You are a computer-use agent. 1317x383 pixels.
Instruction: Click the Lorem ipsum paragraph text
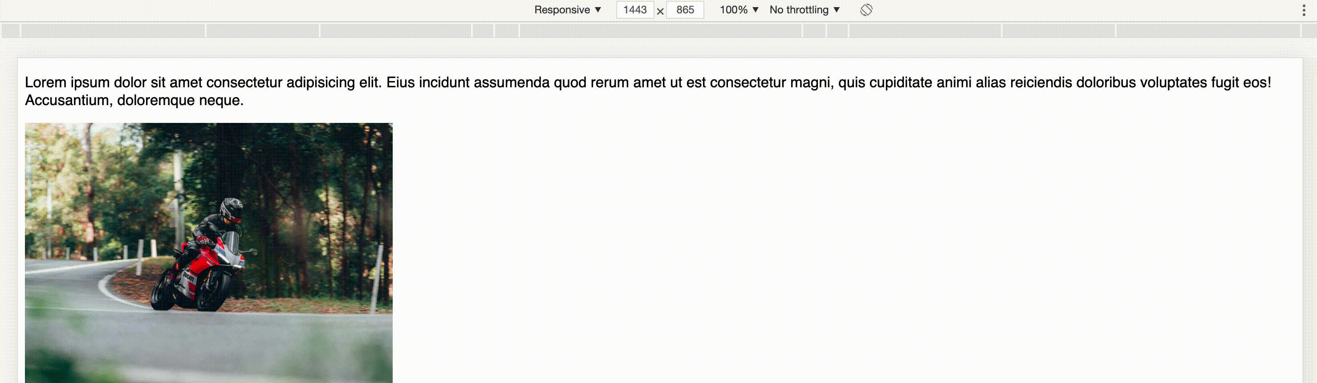point(648,91)
